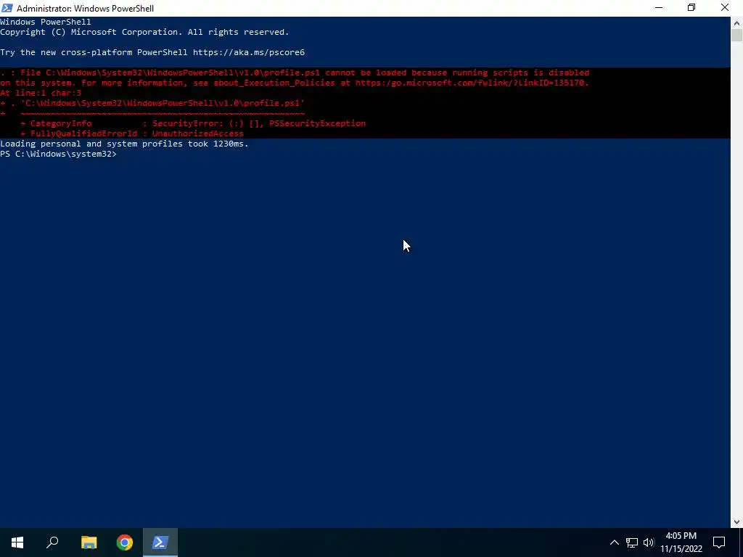743x557 pixels.
Task: Open the notification center icon
Action: (x=719, y=542)
